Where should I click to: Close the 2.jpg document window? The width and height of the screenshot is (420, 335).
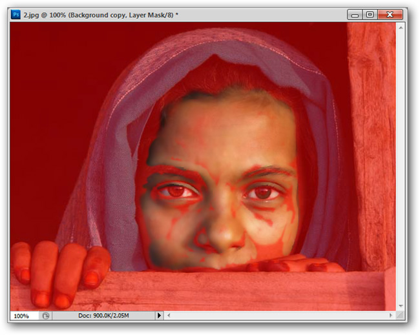click(390, 15)
